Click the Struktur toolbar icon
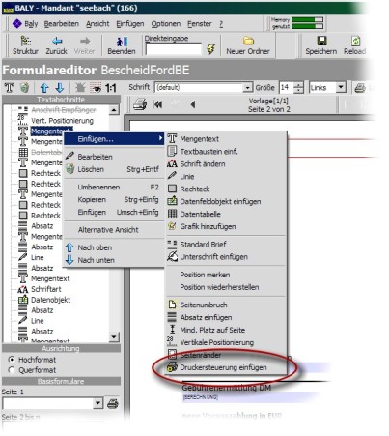The image size is (389, 436). [25, 42]
